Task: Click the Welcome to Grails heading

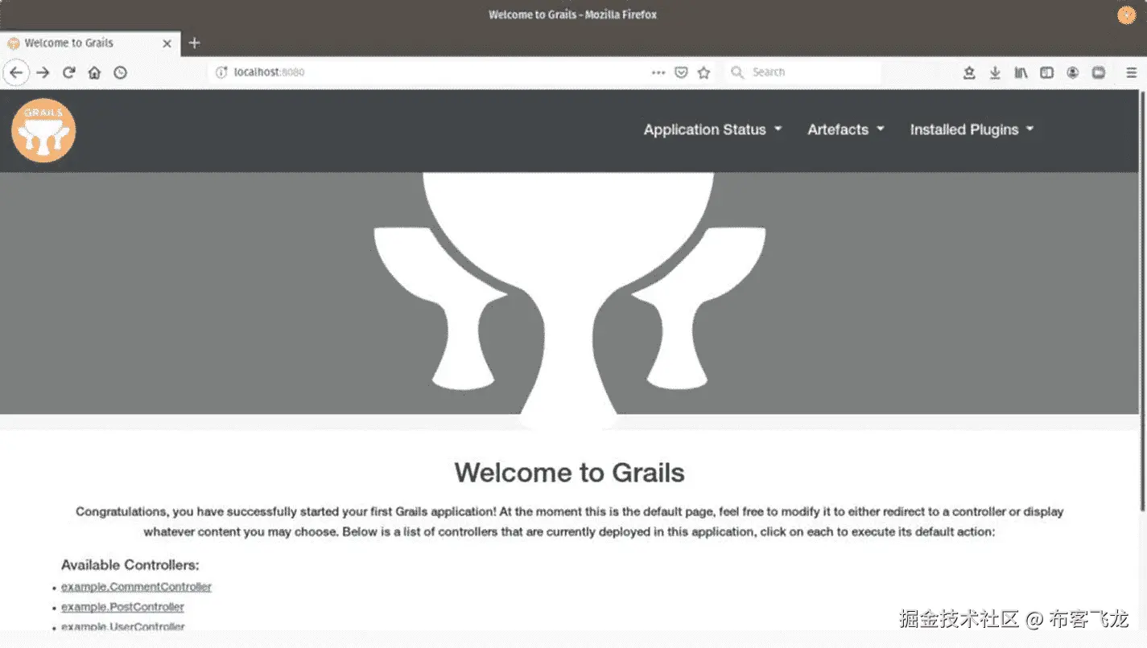Action: 569,473
